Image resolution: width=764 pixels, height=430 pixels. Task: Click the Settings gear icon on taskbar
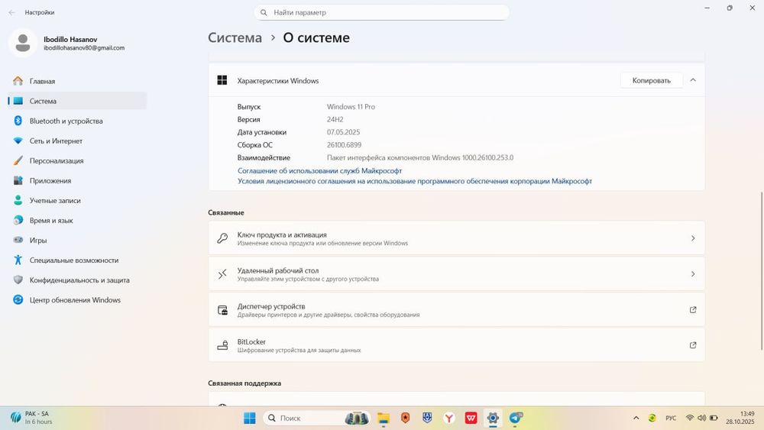(493, 418)
